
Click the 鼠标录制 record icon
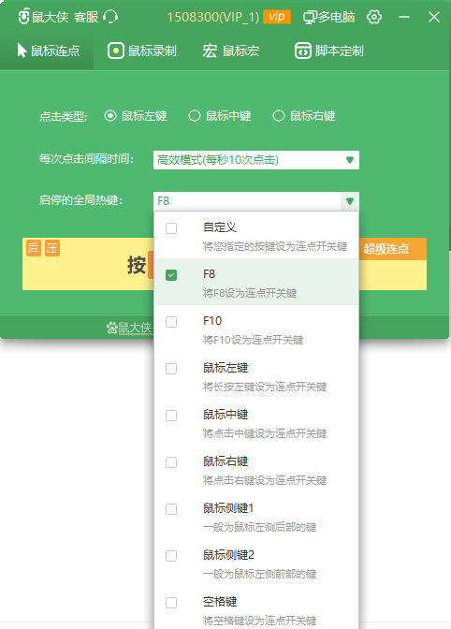(x=115, y=51)
